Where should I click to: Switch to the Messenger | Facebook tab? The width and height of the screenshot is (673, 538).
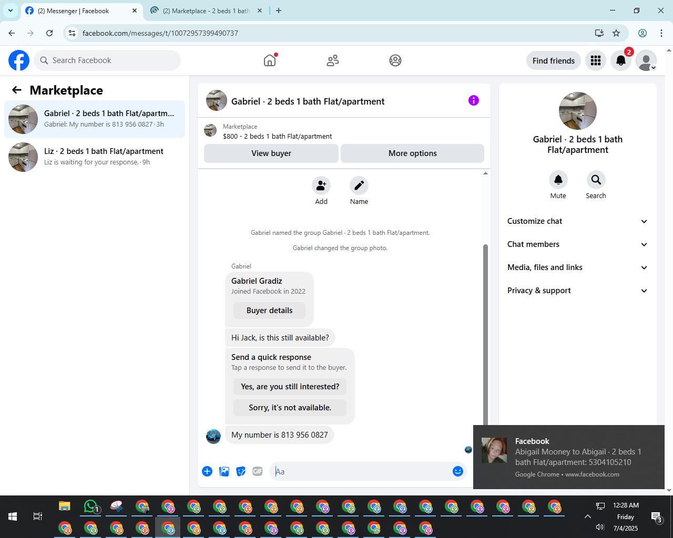81,11
